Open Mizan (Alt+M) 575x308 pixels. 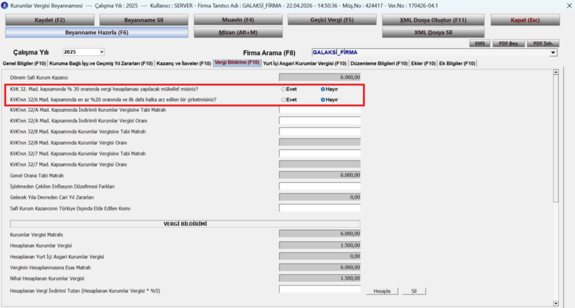[x=238, y=33]
